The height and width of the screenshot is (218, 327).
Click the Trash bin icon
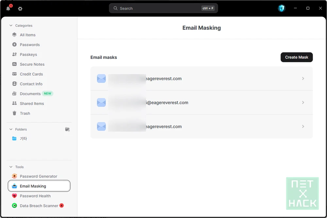pyautogui.click(x=14, y=113)
